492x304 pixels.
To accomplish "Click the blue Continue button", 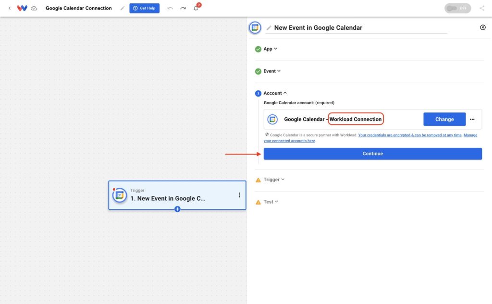I will click(x=372, y=154).
